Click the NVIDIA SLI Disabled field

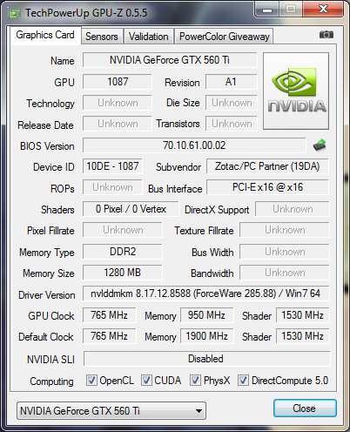click(x=206, y=359)
